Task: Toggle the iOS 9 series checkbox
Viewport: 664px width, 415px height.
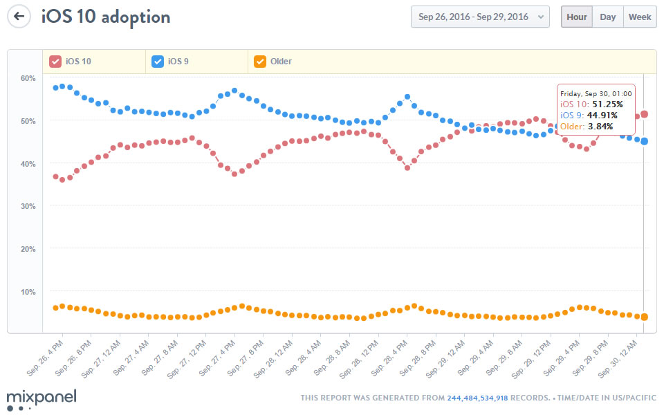Action: (x=157, y=62)
